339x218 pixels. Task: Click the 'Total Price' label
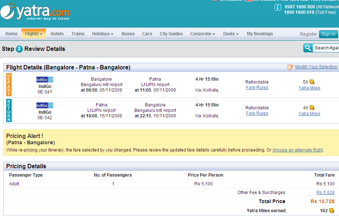click(x=272, y=201)
